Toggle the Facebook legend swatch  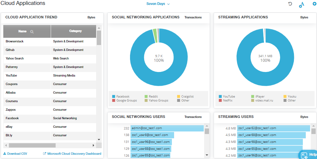pos(114,97)
